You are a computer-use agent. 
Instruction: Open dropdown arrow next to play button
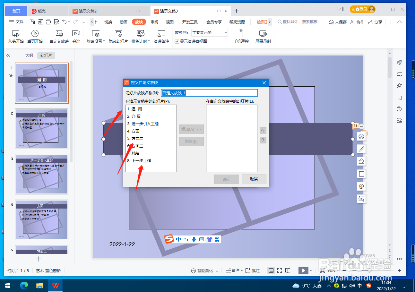click(311, 271)
